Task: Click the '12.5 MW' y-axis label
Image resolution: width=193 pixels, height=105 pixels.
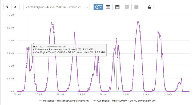Action: (x=10, y=28)
